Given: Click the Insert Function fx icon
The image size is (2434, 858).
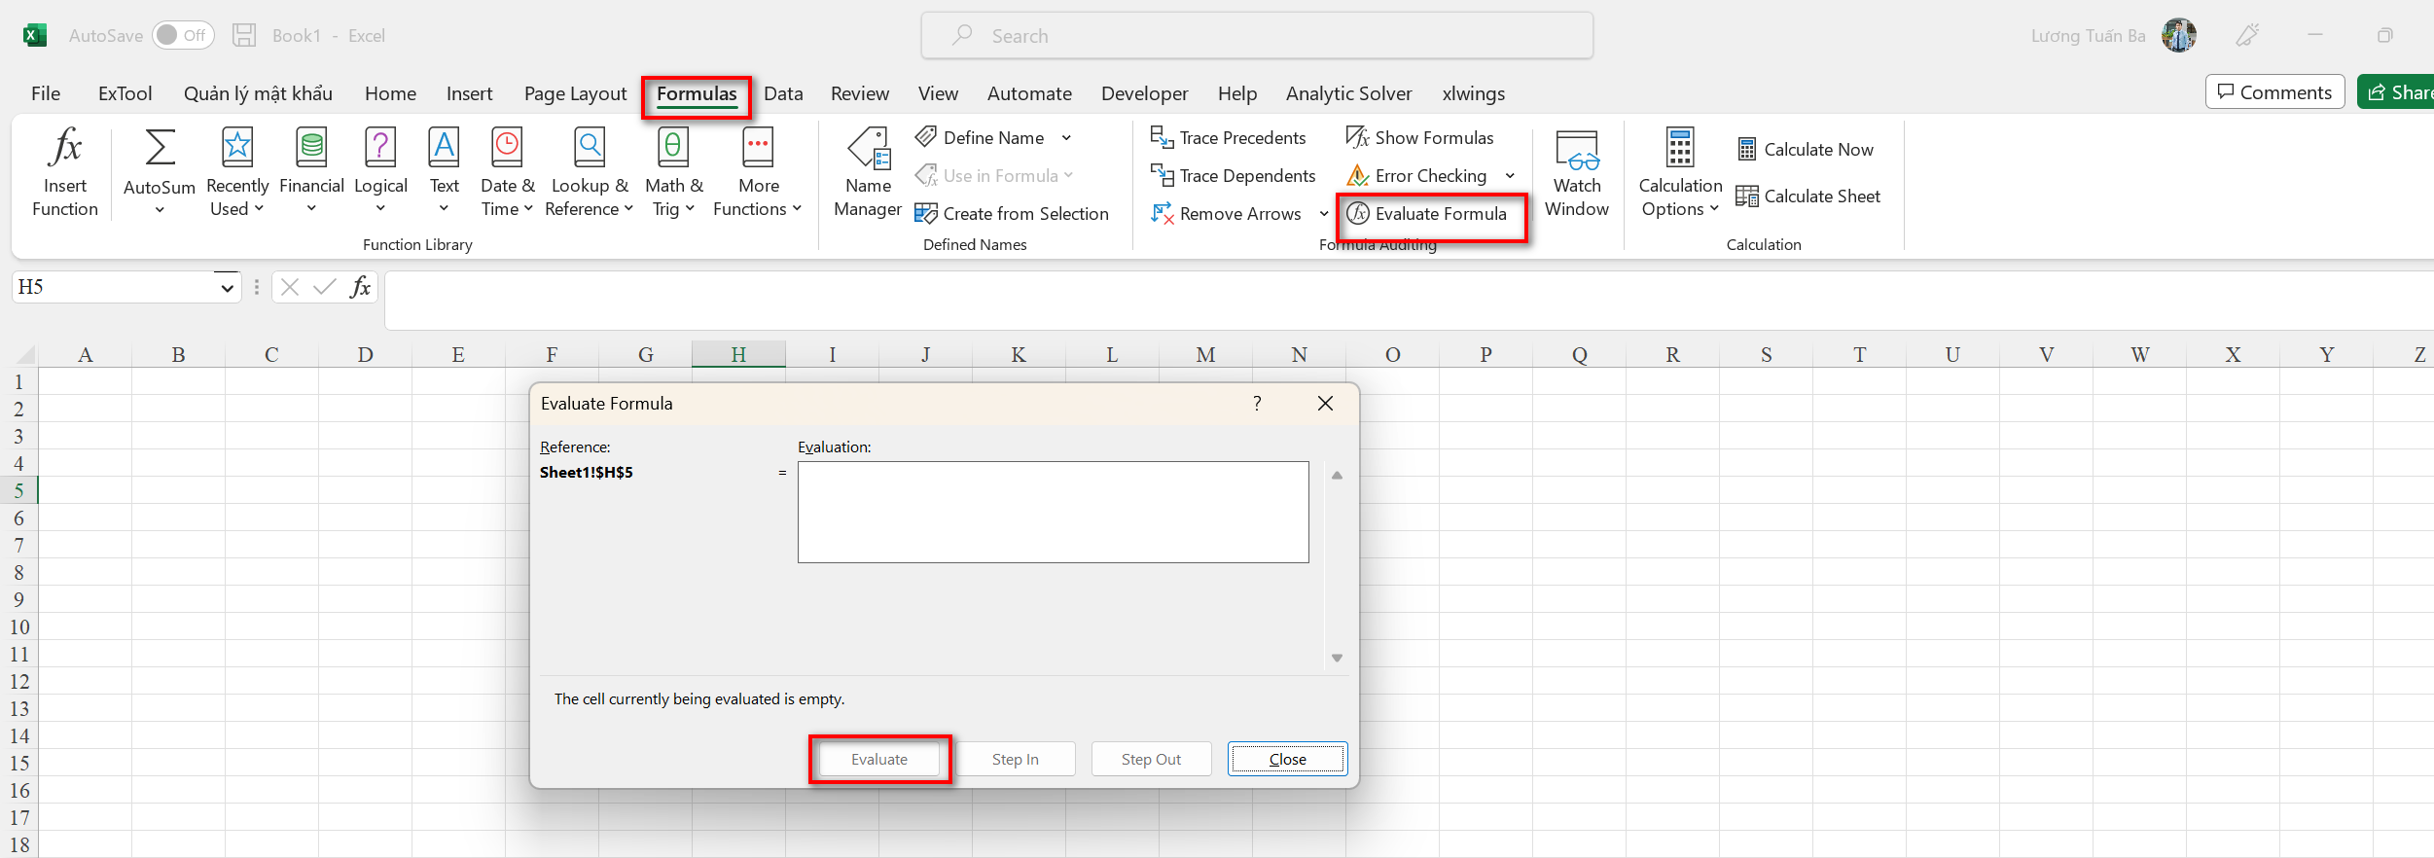Looking at the screenshot, I should 65,148.
